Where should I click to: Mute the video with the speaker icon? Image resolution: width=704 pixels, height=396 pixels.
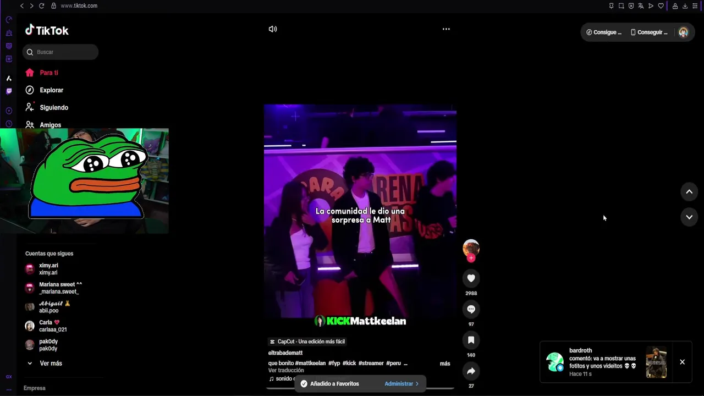click(273, 29)
